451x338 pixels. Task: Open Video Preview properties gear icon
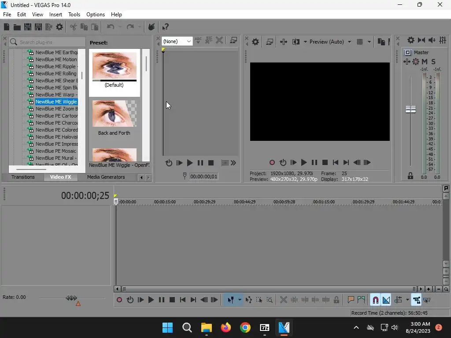click(255, 42)
